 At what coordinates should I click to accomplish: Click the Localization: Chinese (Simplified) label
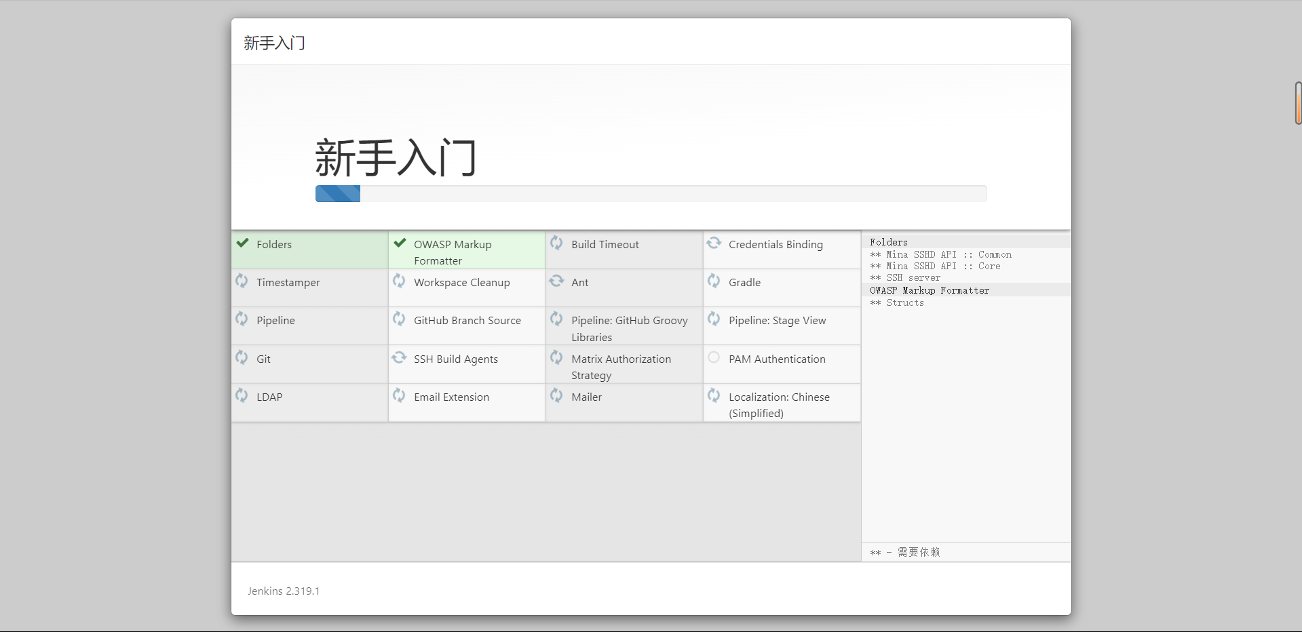click(x=778, y=405)
